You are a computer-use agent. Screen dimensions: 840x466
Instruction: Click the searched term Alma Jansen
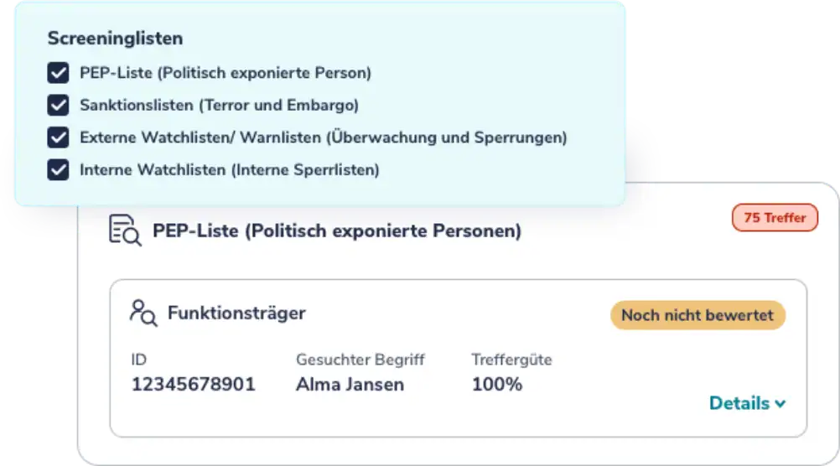(350, 385)
